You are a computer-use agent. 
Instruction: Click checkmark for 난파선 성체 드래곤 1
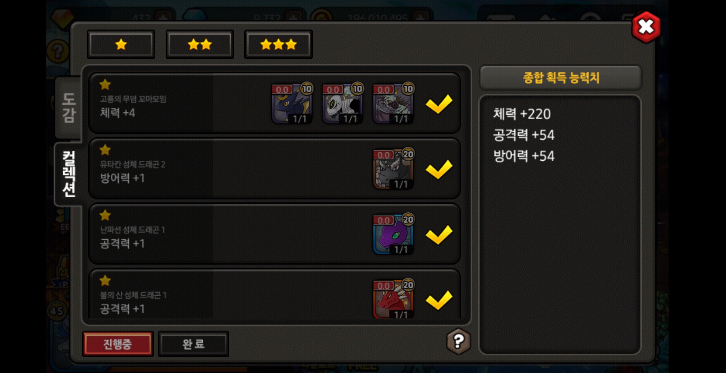point(439,235)
